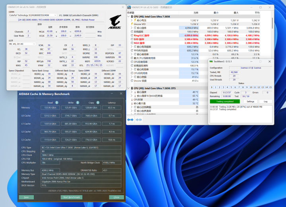Expand the 核心频率 sensor row

132,28
